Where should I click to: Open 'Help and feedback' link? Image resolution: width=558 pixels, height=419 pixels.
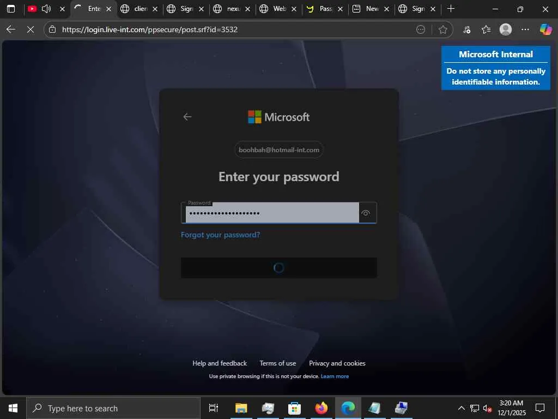220,363
